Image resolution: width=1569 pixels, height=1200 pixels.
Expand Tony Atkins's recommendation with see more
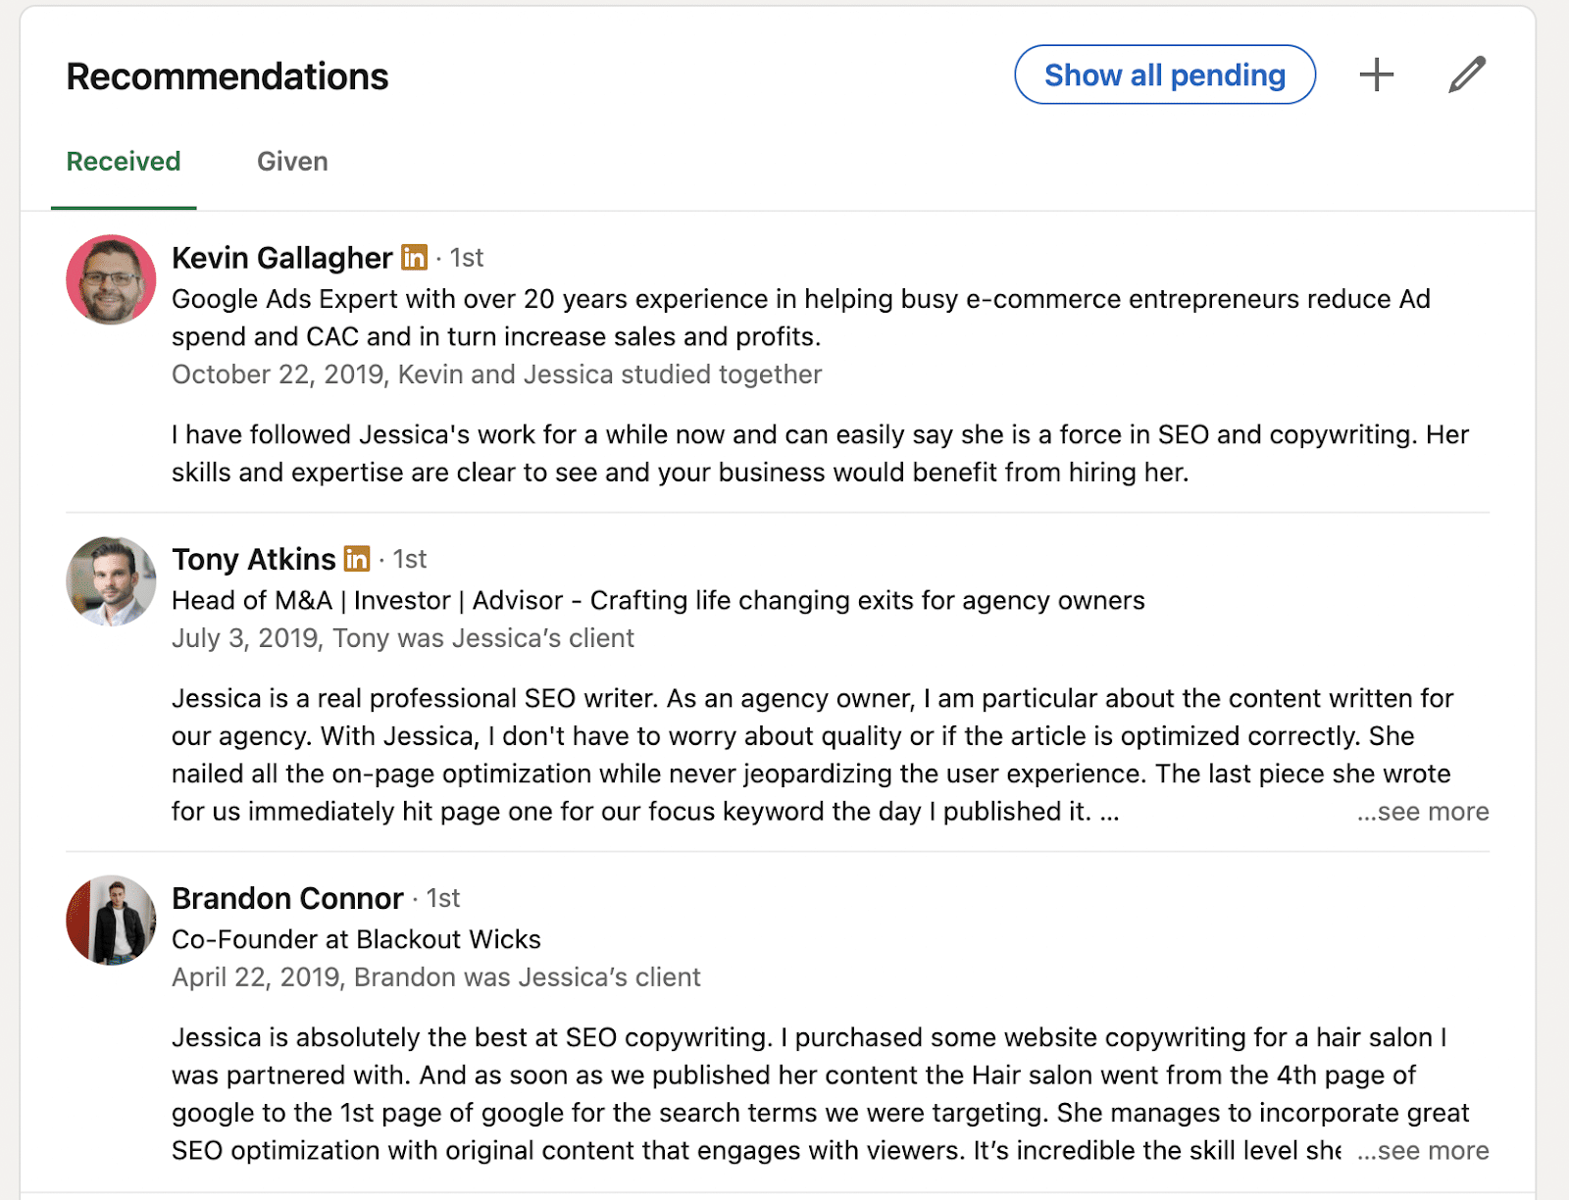click(1422, 812)
